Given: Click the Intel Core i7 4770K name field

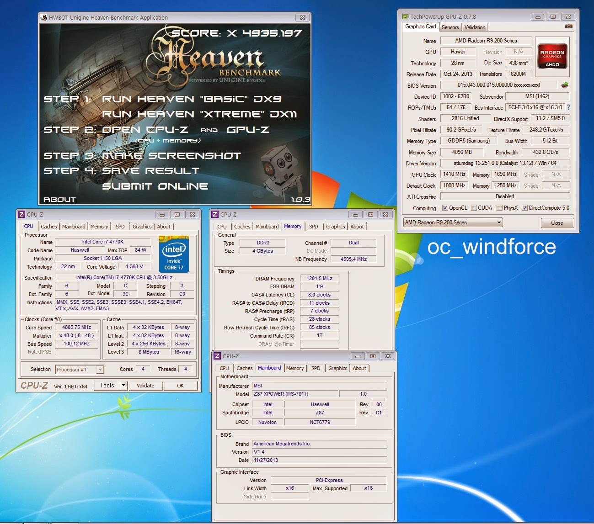Looking at the screenshot, I should pyautogui.click(x=103, y=242).
